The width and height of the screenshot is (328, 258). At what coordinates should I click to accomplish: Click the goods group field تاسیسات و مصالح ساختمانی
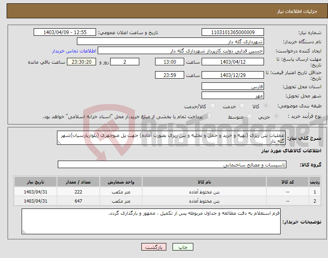172,165
